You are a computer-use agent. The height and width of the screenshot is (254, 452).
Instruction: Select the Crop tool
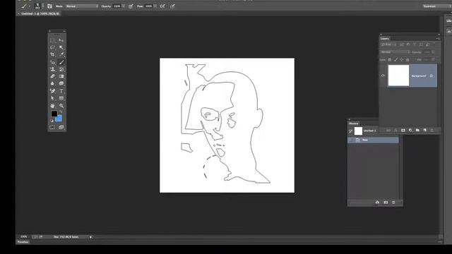52,55
